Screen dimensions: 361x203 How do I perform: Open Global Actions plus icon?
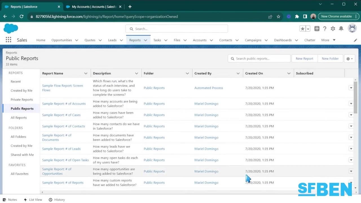(x=317, y=29)
